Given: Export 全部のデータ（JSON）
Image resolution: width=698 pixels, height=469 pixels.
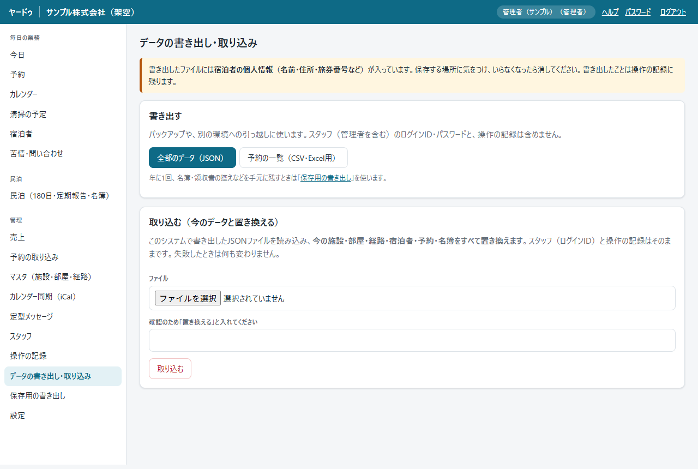Looking at the screenshot, I should (x=192, y=158).
